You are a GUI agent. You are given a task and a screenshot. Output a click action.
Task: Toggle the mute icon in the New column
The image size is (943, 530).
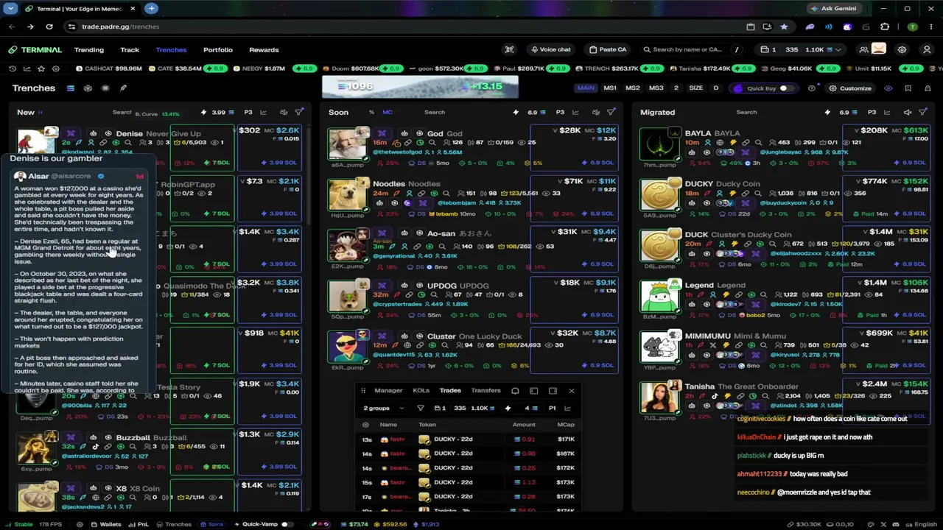point(284,113)
